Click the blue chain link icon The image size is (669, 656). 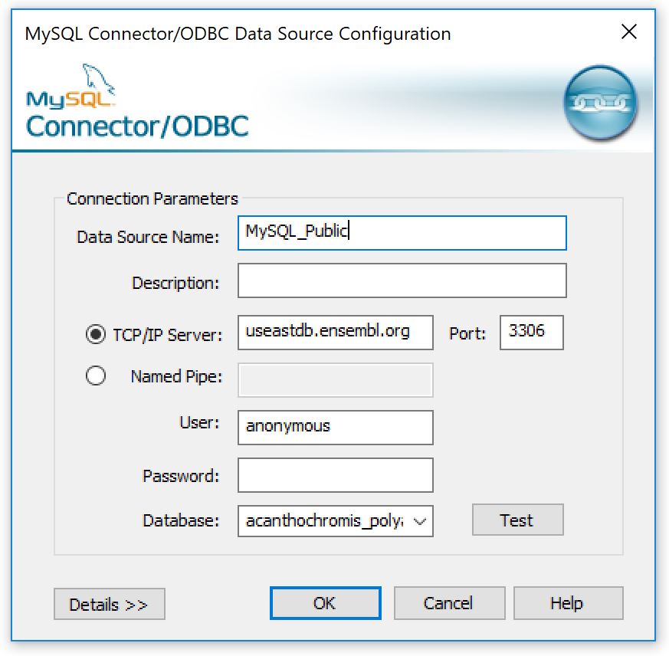tap(600, 103)
